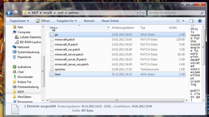Viewport: 209px width, 117px height.
Task: Open the Name column filter dropdown
Action: (108, 28)
